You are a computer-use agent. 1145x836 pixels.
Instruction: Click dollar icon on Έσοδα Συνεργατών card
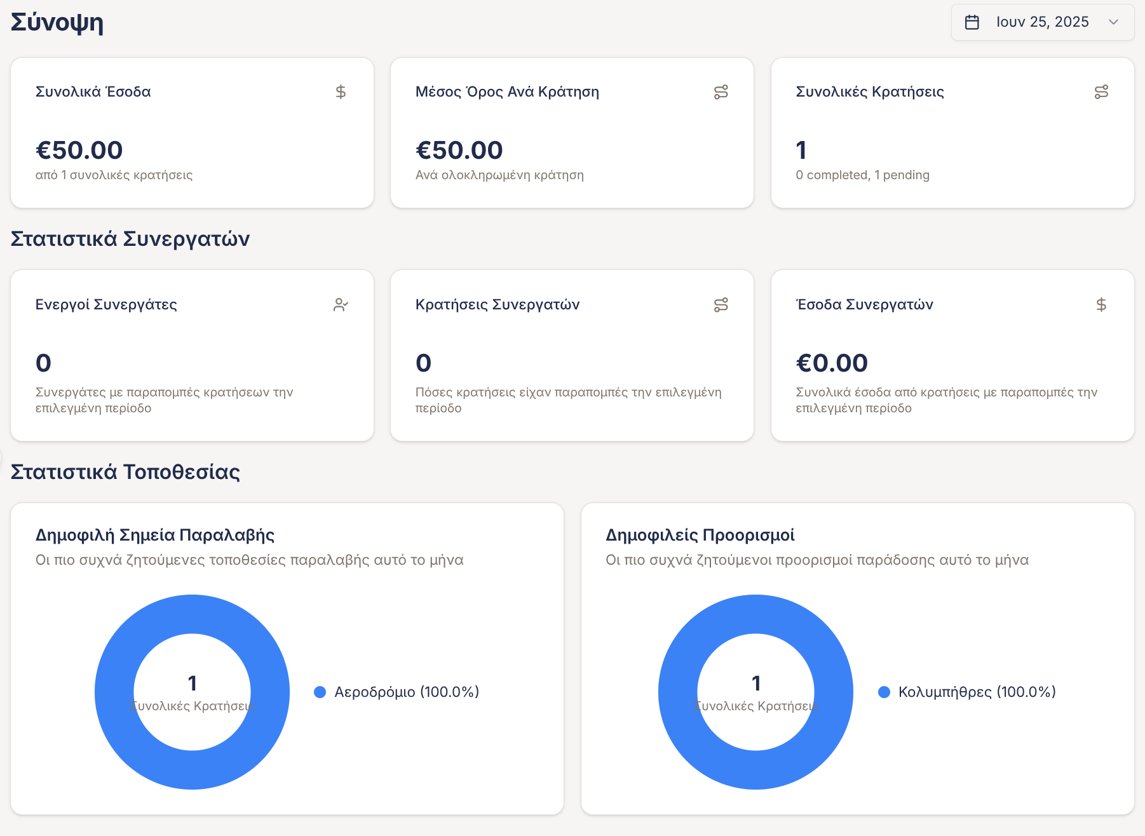tap(1101, 305)
